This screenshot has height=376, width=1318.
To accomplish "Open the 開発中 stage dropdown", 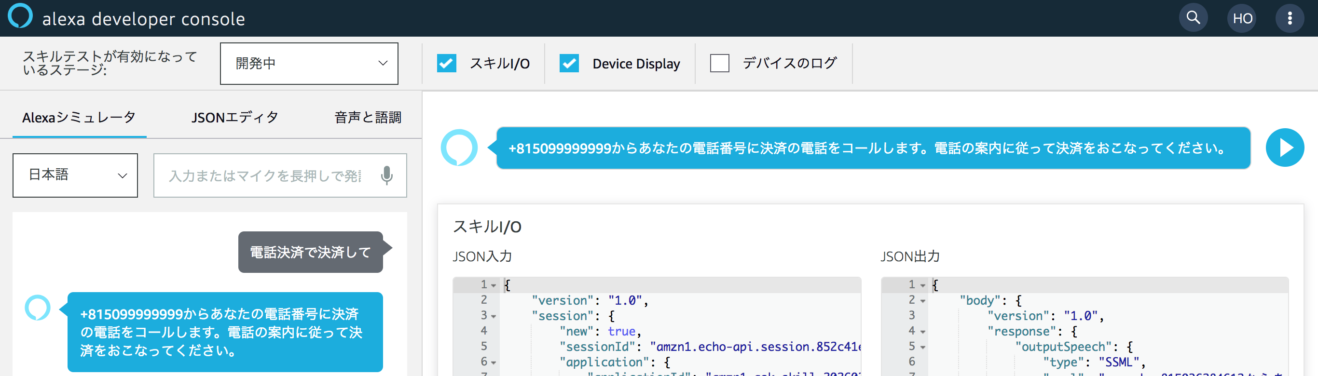I will [x=309, y=64].
